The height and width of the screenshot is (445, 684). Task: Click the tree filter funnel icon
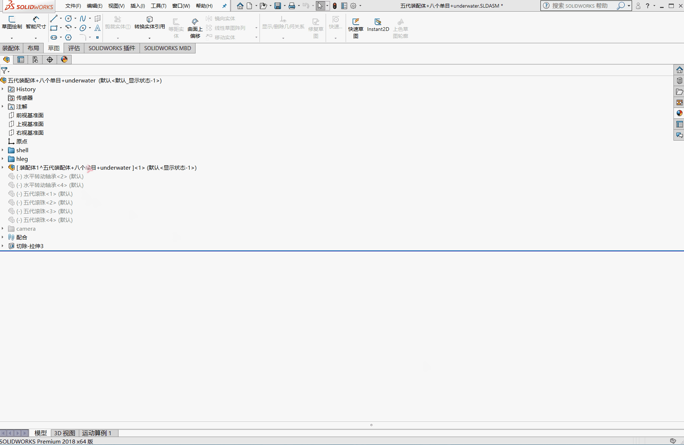[4, 70]
